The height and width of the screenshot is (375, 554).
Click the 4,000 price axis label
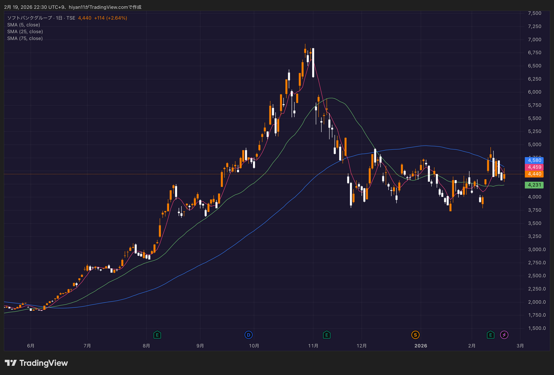[x=534, y=197]
